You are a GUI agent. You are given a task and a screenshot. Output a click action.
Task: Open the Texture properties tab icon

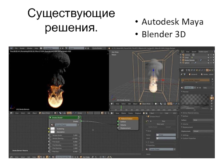210,70
